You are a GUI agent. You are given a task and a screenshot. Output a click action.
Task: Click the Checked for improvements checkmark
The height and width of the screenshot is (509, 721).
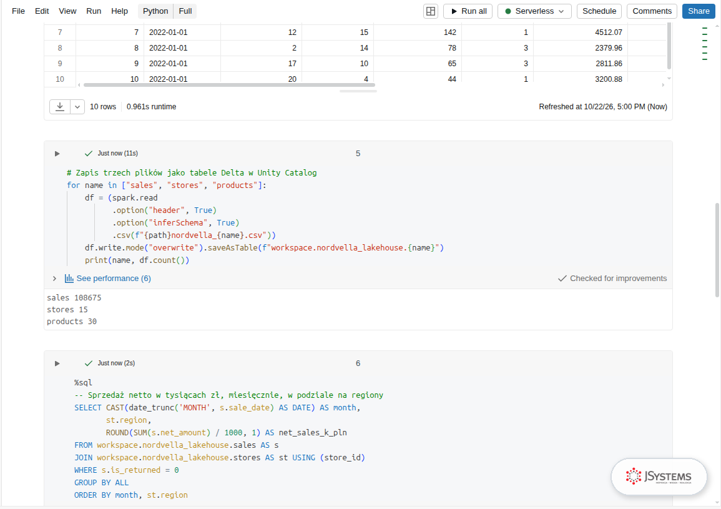click(562, 279)
